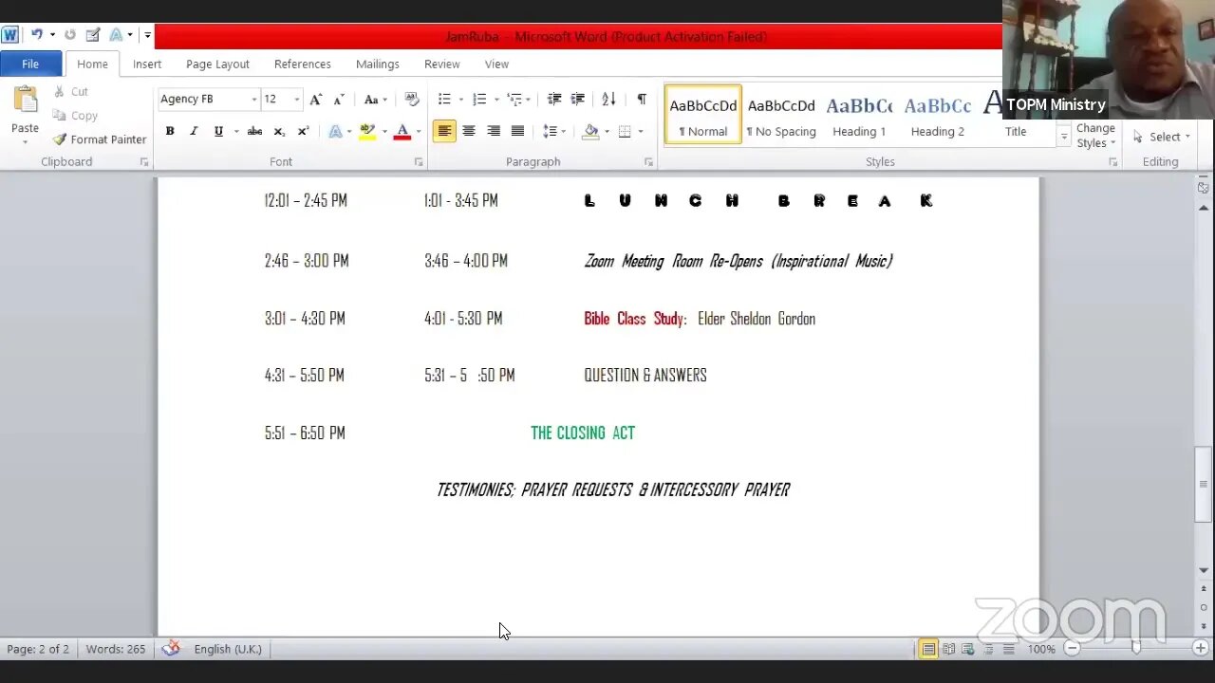Click the Shading paint bucket icon
Viewport: 1215px width, 683px height.
pos(591,132)
